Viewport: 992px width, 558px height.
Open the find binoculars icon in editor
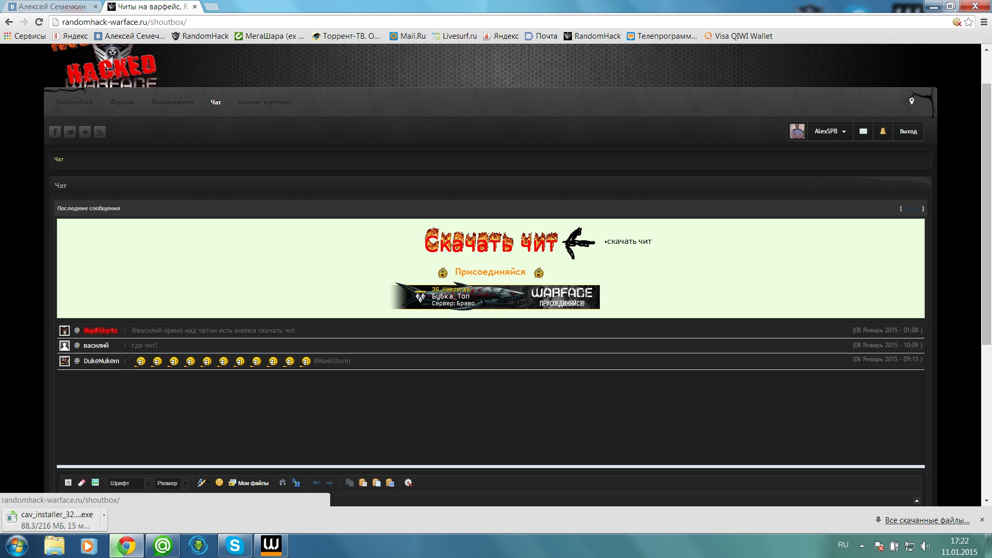tap(283, 483)
